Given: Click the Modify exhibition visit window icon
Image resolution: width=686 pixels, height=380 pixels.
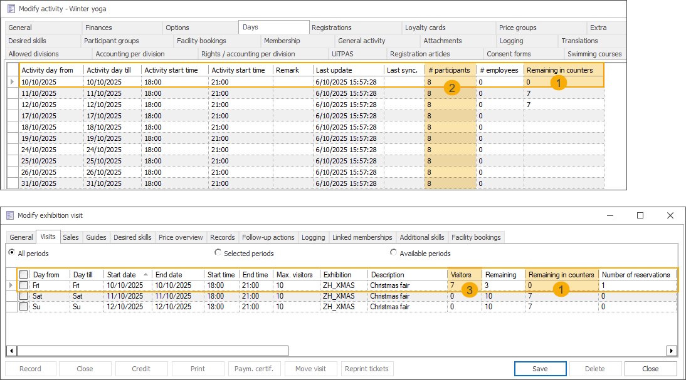Looking at the screenshot, I should [11, 215].
